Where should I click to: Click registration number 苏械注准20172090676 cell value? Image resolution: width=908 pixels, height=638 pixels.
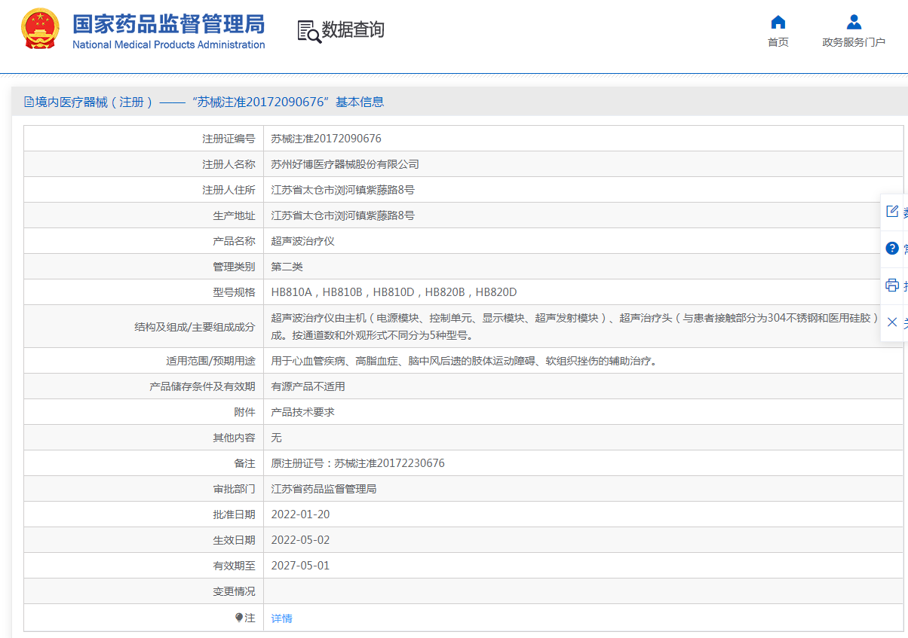(x=327, y=139)
